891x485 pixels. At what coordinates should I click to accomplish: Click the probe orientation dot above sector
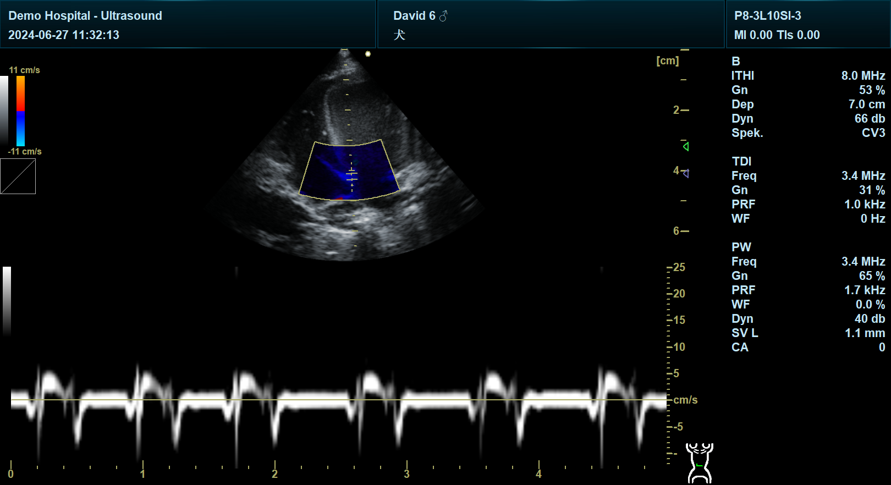368,54
